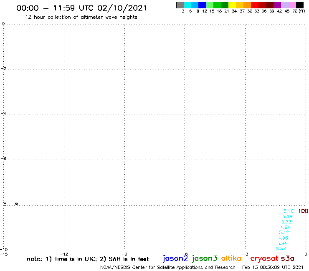Click the longitude -12 axis label
The width and height of the screenshot is (309, 271).
coord(64,254)
